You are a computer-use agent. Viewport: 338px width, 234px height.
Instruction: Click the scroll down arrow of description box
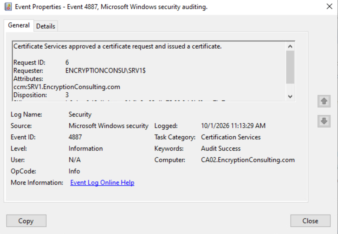point(290,96)
